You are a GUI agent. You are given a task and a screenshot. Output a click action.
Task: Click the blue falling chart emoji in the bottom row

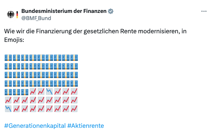(x=8, y=109)
